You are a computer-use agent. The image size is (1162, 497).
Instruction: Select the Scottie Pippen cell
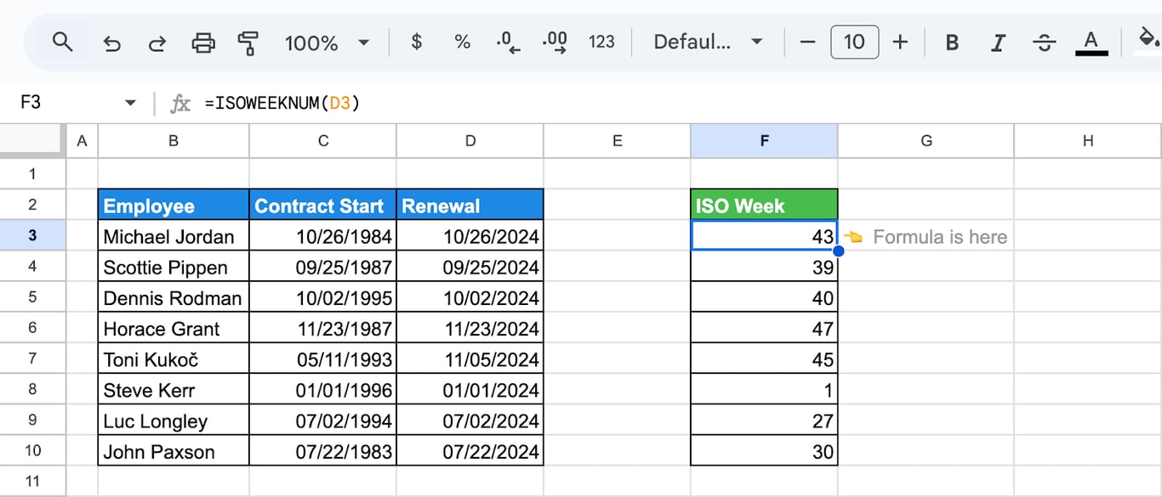174,267
